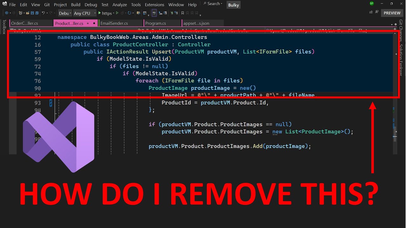
Task: Open the File menu
Action: (x=12, y=5)
